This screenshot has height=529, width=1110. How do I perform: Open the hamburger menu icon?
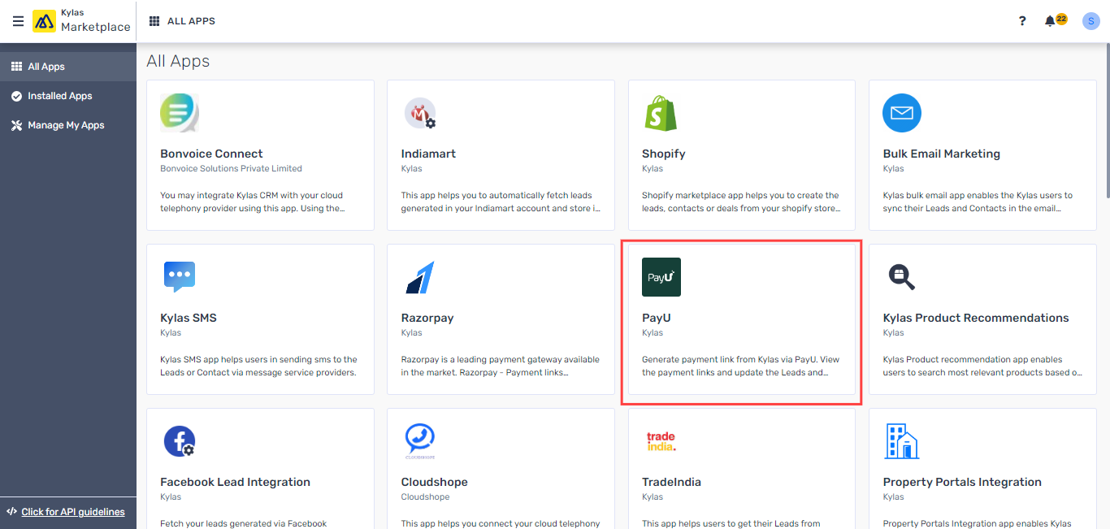click(18, 21)
